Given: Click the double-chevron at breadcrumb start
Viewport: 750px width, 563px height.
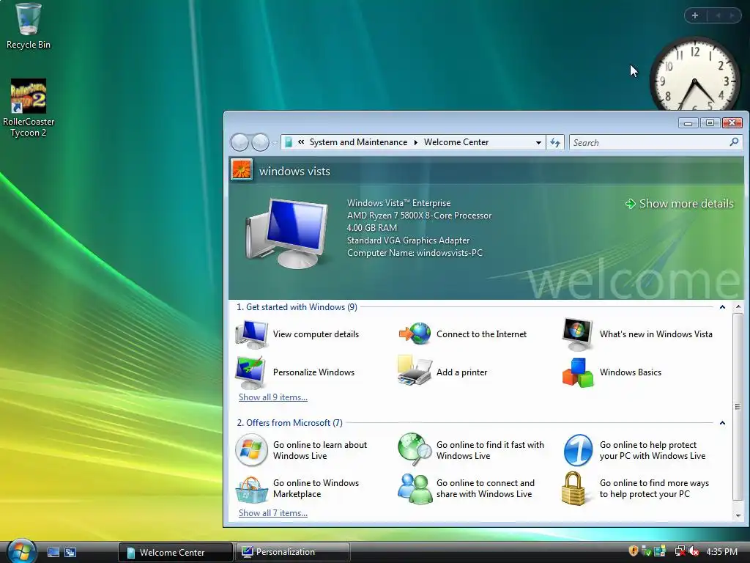Looking at the screenshot, I should click(301, 141).
